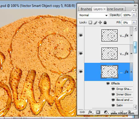139x119 pixels.
Task: Click the link layers icon
Action: point(82,112)
